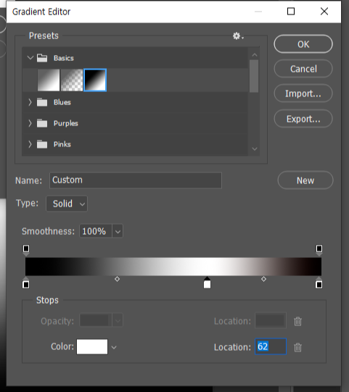Select the white color stop in the middle
The width and height of the screenshot is (349, 392).
point(207,283)
